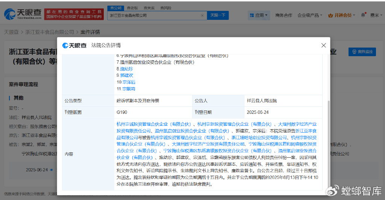Open the 宗泽后 party link

[x=129, y=82]
